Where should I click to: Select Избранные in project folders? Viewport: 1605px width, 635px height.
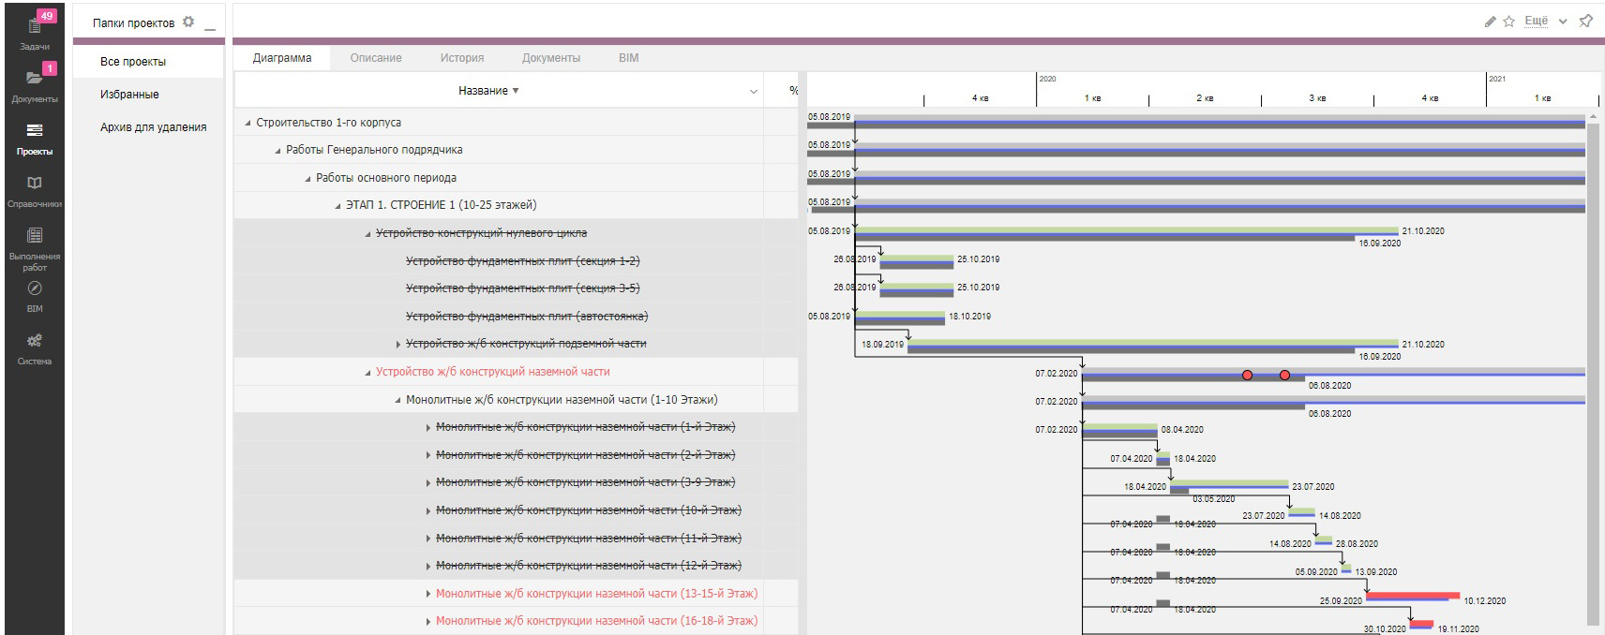coord(129,95)
